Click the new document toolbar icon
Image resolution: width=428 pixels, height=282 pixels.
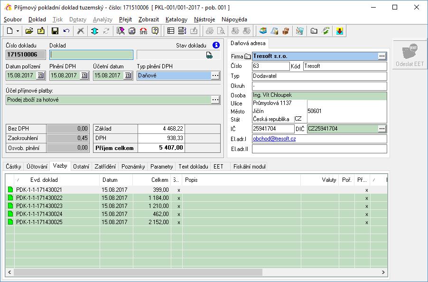10,31
